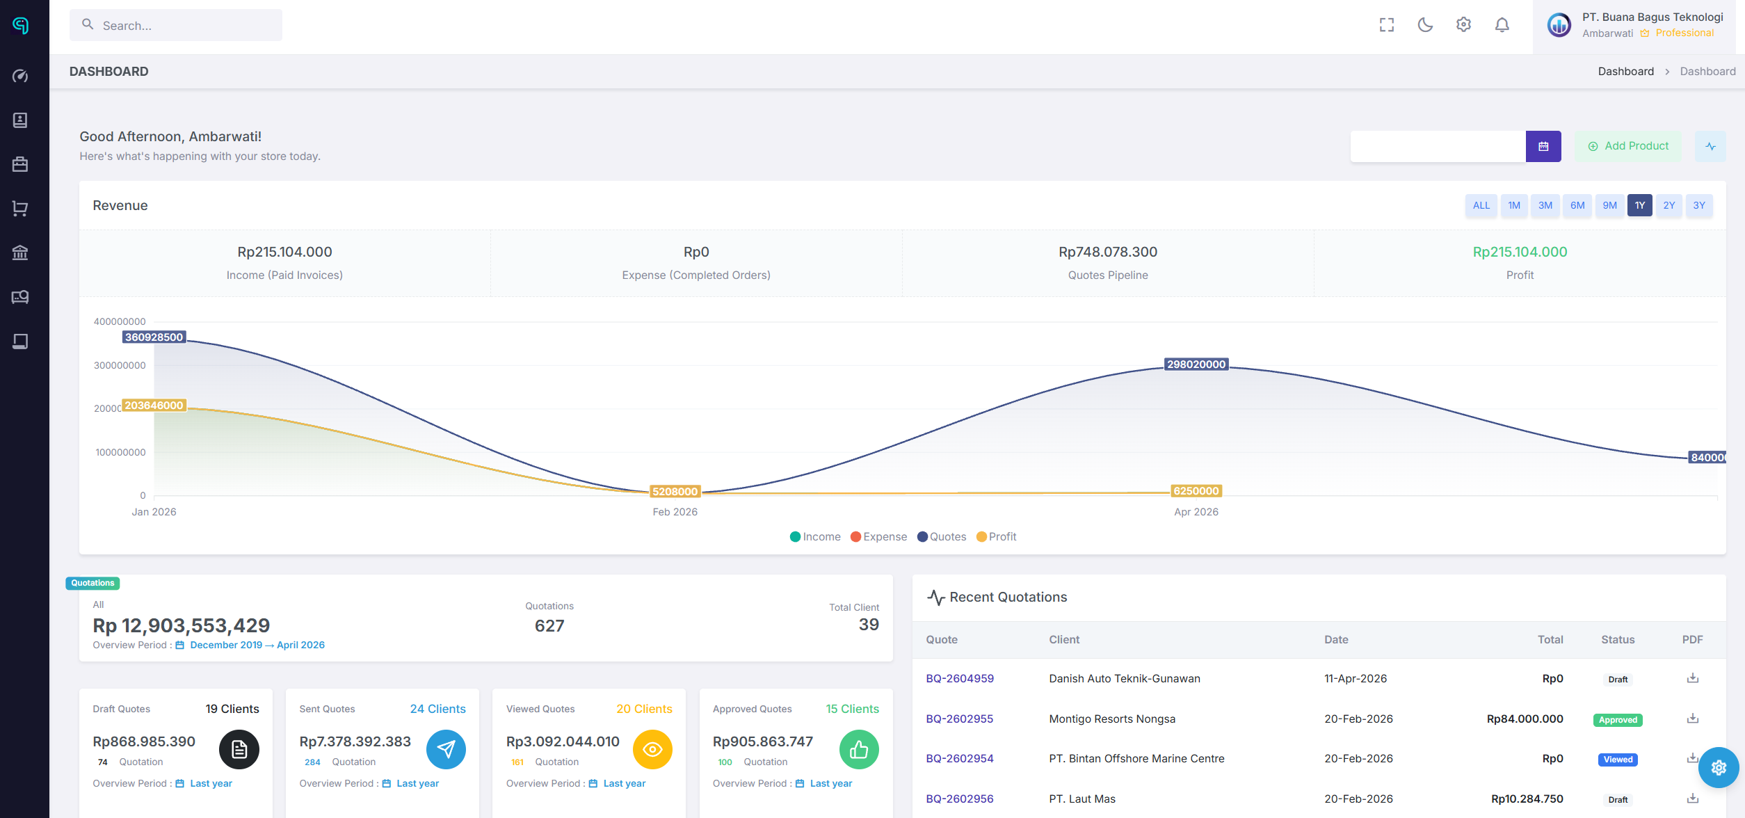Click the calendar date picker button
The image size is (1745, 818).
(x=1543, y=146)
